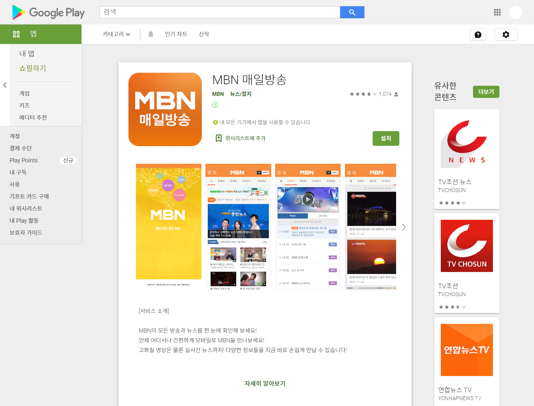
Task: Show next screenshots with right arrow
Action: point(404,227)
